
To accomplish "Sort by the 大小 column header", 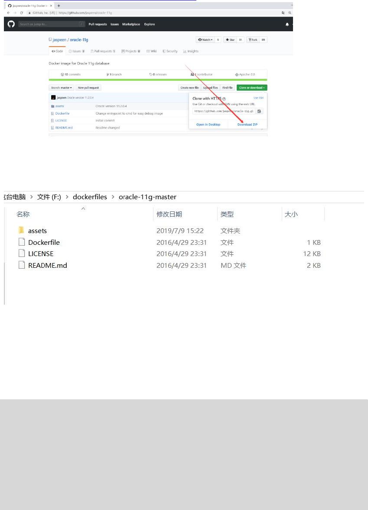I will pyautogui.click(x=291, y=214).
